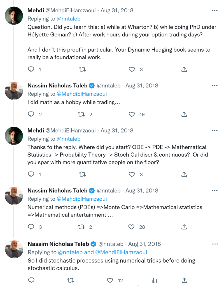Retweet Taleb's 'math as a hobby' reply
Image resolution: width=222 pixels, height=287 pixels.
pos(81,114)
